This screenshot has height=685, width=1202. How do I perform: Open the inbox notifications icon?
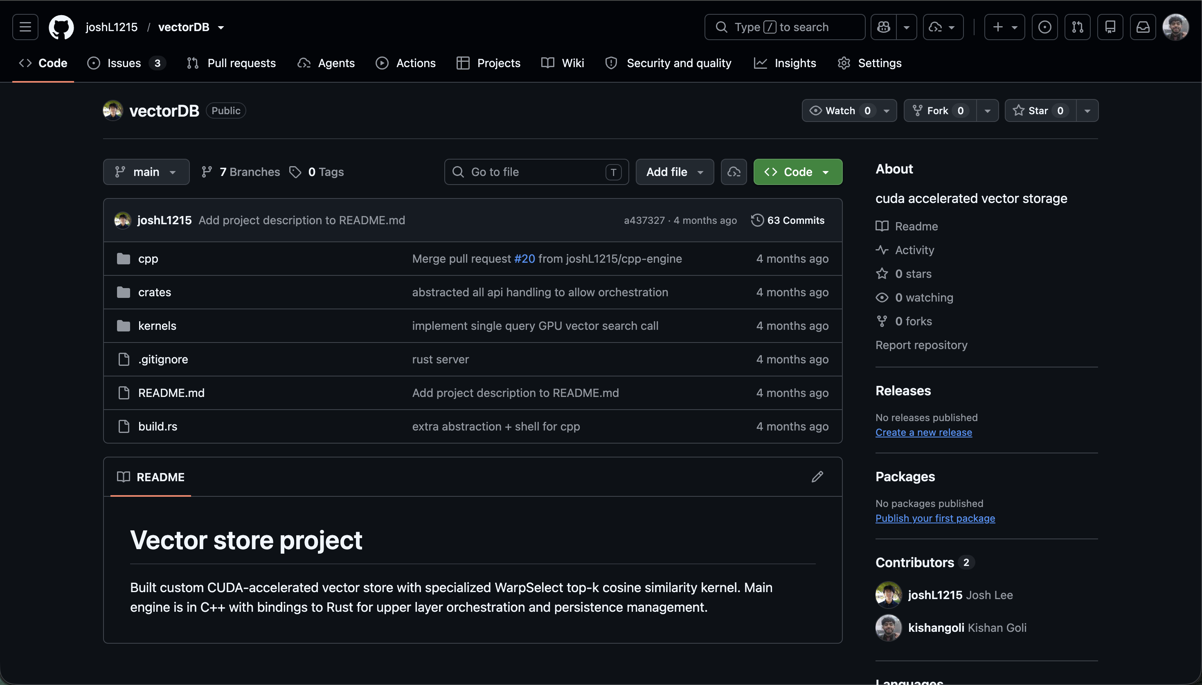pos(1143,27)
